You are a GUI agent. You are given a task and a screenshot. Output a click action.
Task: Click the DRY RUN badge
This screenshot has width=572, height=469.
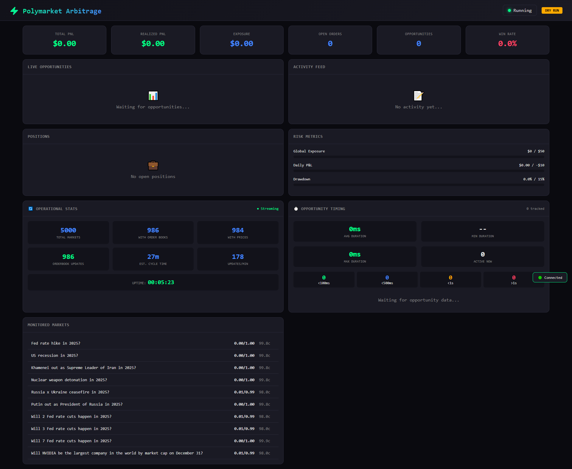click(x=552, y=10)
